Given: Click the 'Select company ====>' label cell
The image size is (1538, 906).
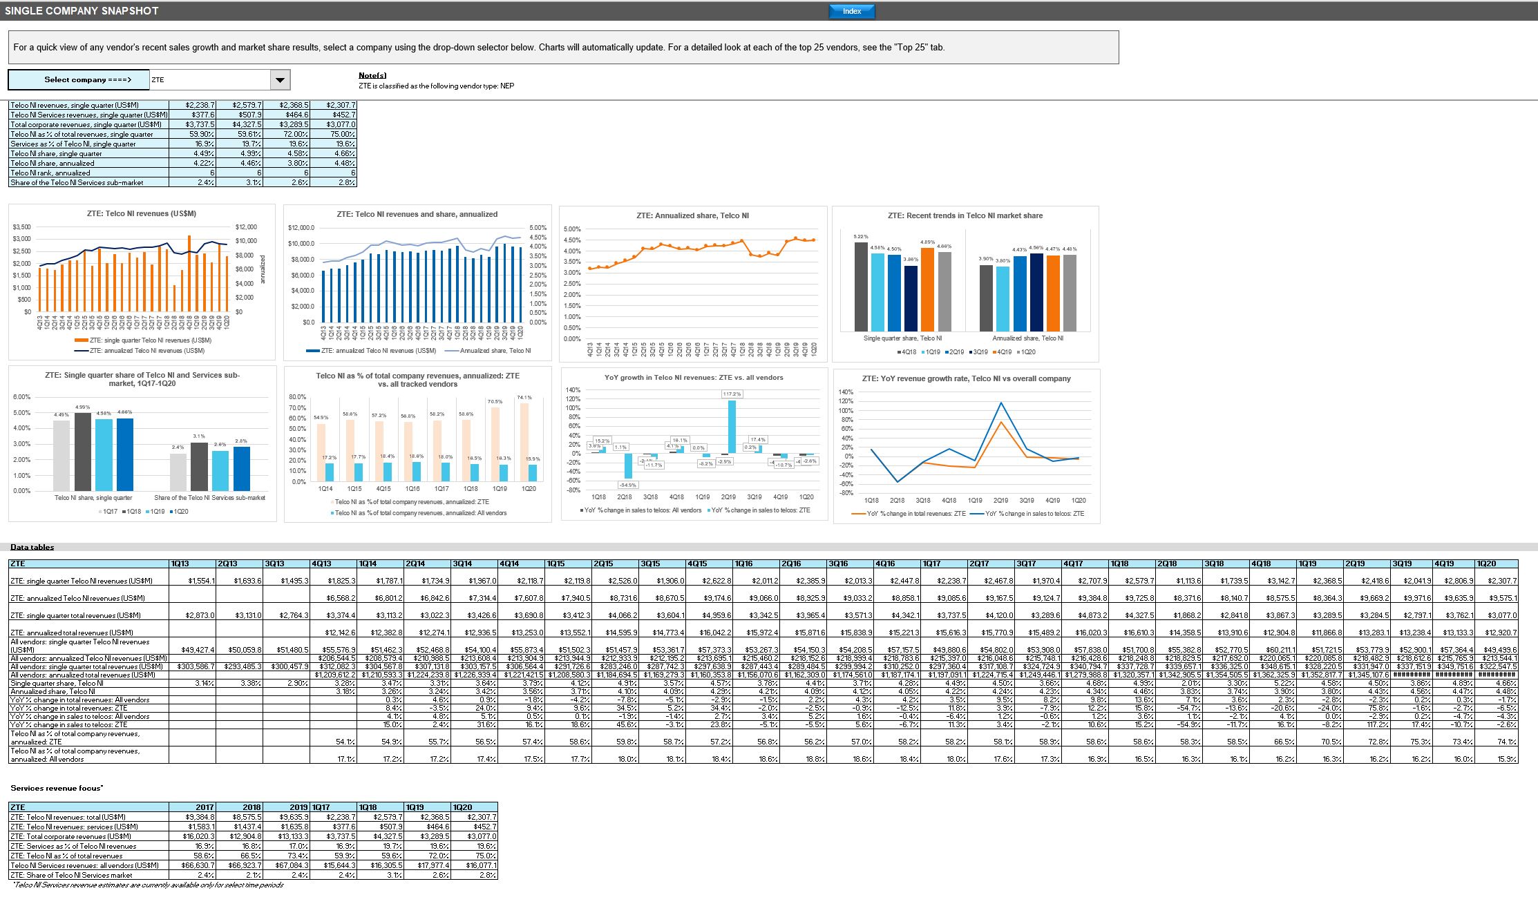Looking at the screenshot, I should coord(79,80).
